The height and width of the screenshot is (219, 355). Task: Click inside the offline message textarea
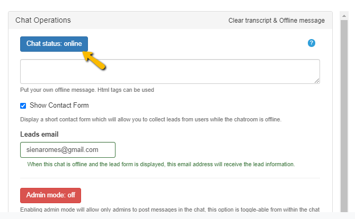point(170,71)
